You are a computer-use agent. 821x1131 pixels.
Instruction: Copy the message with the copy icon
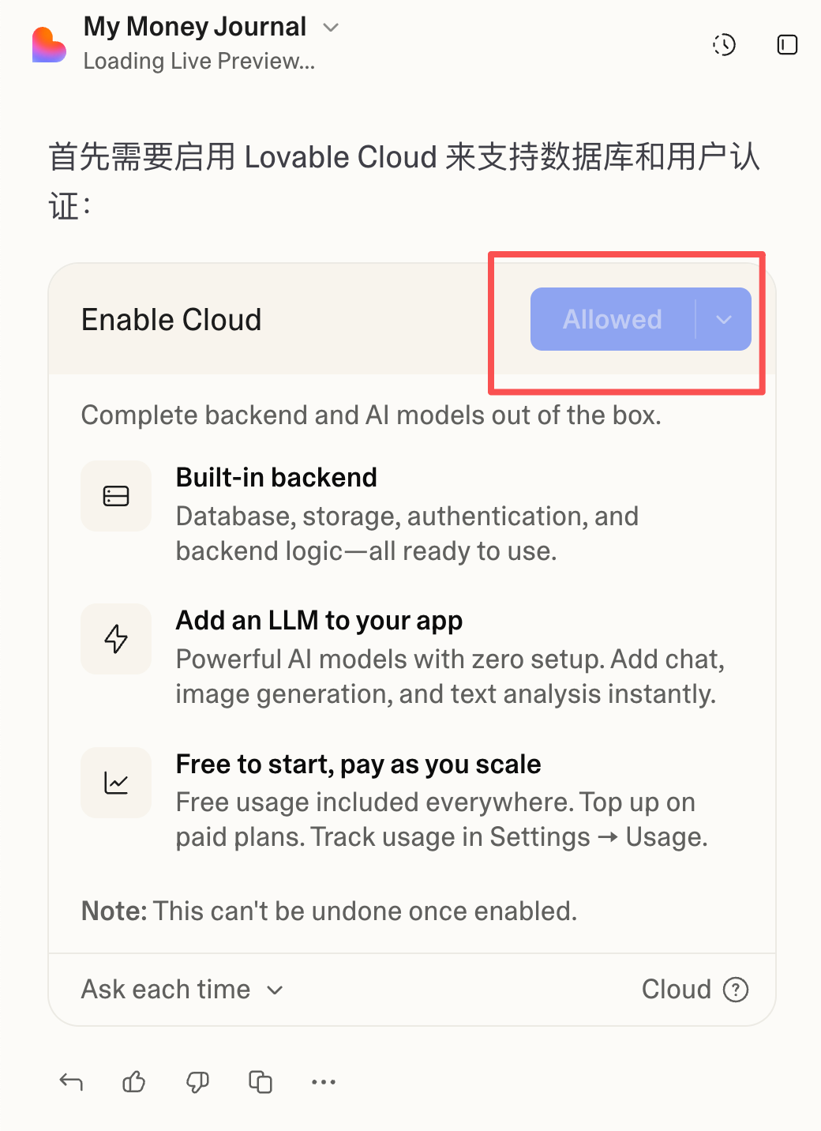click(261, 1081)
